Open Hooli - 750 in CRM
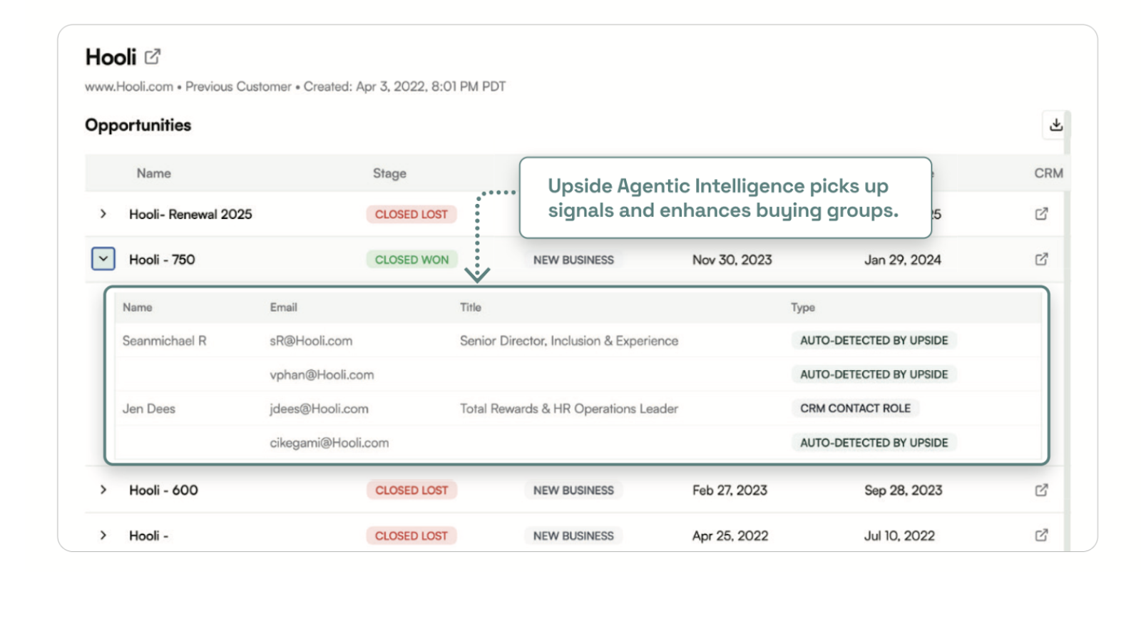The width and height of the screenshot is (1141, 626). click(x=1041, y=260)
